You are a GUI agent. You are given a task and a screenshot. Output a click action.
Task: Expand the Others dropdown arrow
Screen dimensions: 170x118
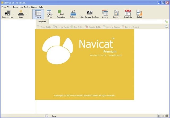coord(79,14)
